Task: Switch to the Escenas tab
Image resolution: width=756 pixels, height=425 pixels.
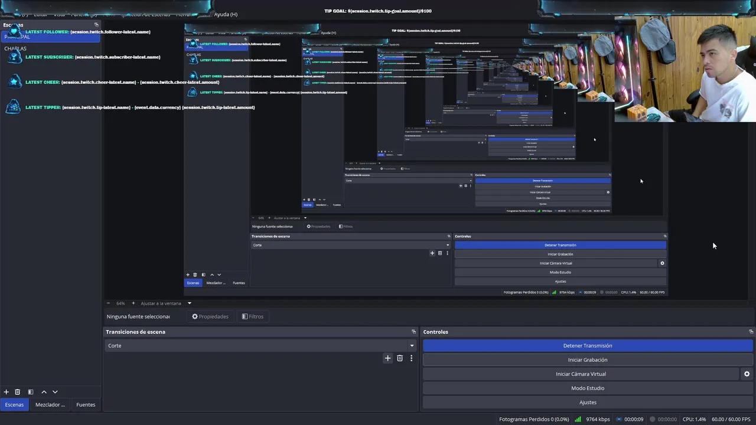Action: [14, 405]
